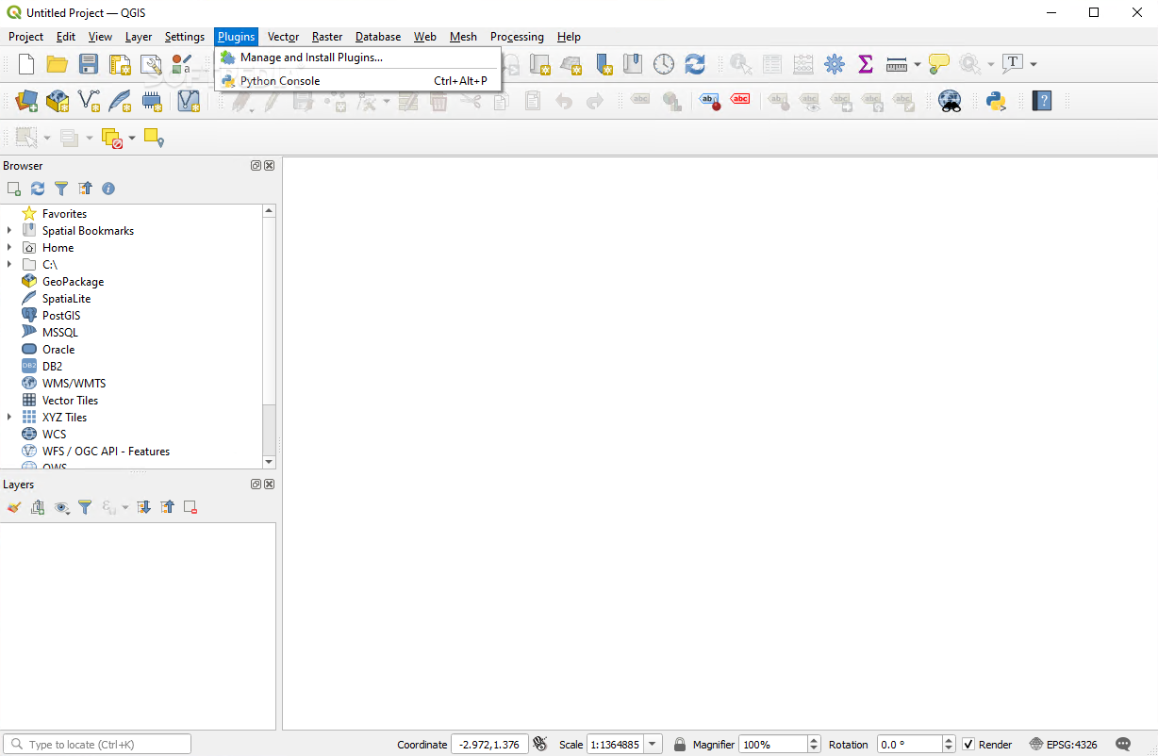1158x756 pixels.
Task: Open the Style Manager icon
Action: (182, 64)
